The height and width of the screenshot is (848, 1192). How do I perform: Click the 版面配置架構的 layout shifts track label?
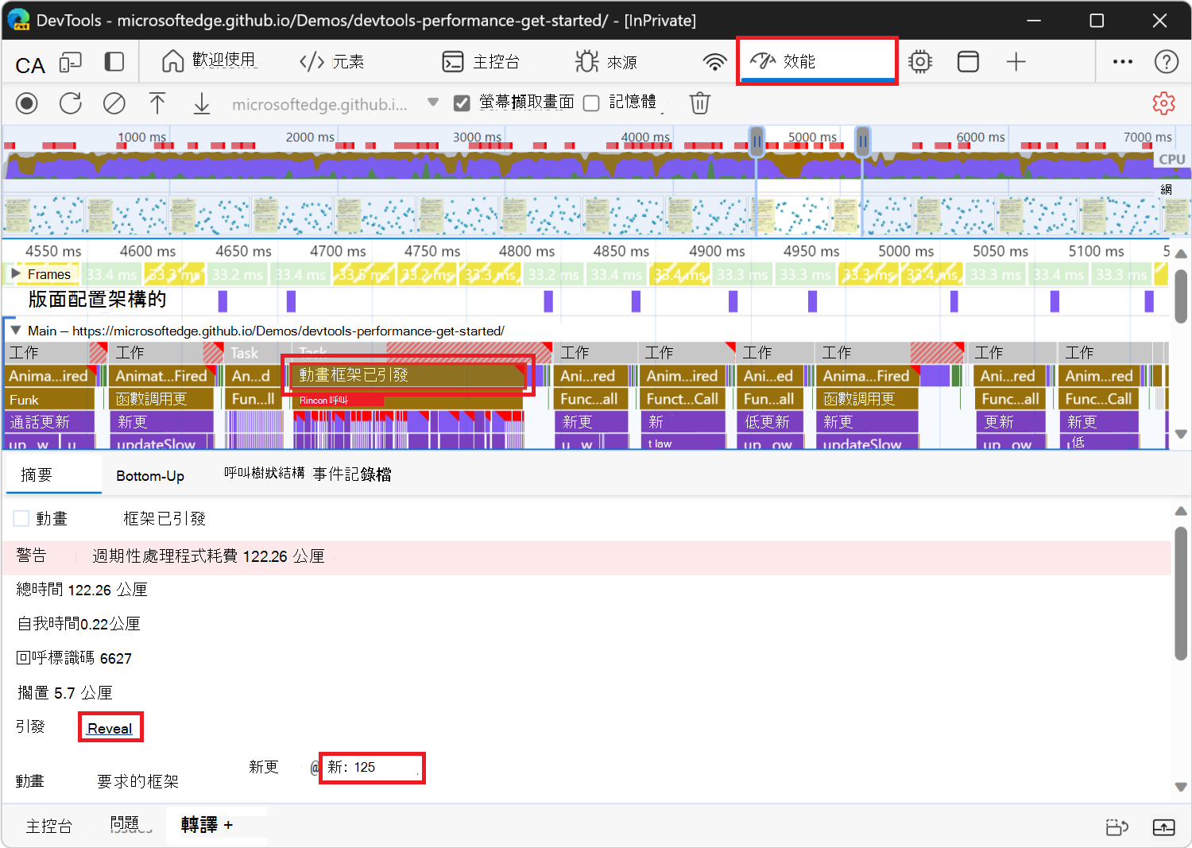(97, 300)
